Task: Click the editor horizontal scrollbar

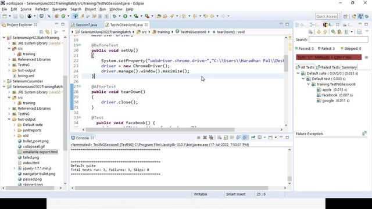Action: coord(160,129)
